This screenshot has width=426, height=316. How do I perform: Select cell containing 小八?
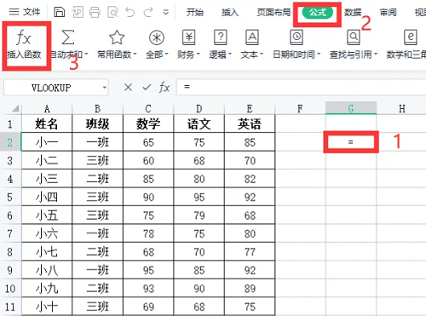[47, 270]
